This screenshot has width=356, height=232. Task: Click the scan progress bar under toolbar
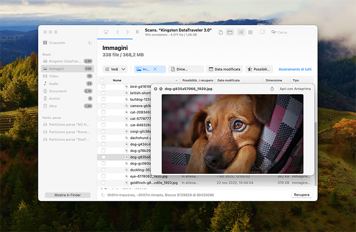click(x=115, y=39)
